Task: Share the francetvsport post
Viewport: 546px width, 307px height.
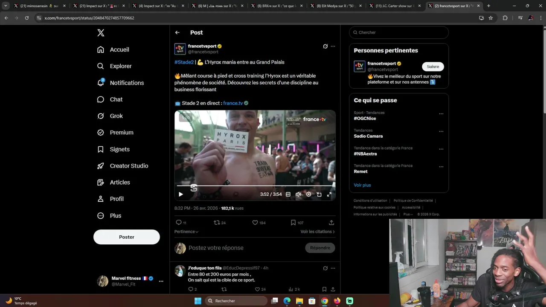Action: tap(331, 223)
